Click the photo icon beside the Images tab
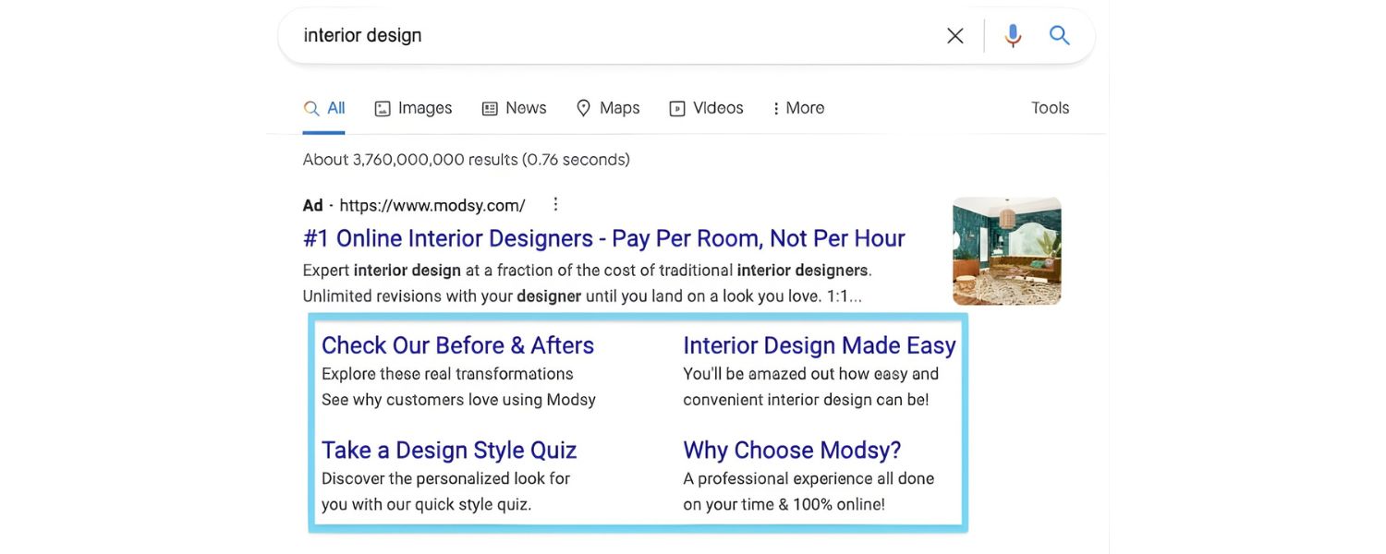 [383, 108]
